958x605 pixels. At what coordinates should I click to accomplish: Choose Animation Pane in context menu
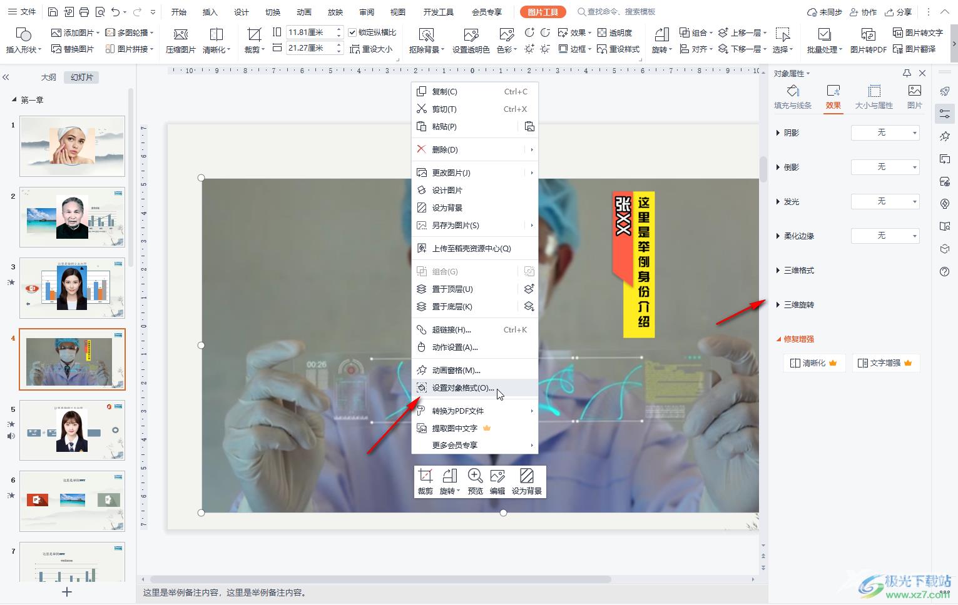(475, 370)
